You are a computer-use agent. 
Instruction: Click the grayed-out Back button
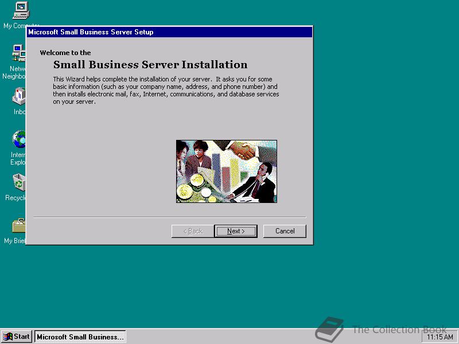[192, 231]
